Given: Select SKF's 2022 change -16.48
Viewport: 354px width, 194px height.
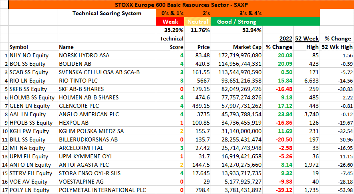Looking at the screenshot, I should coord(278,89).
